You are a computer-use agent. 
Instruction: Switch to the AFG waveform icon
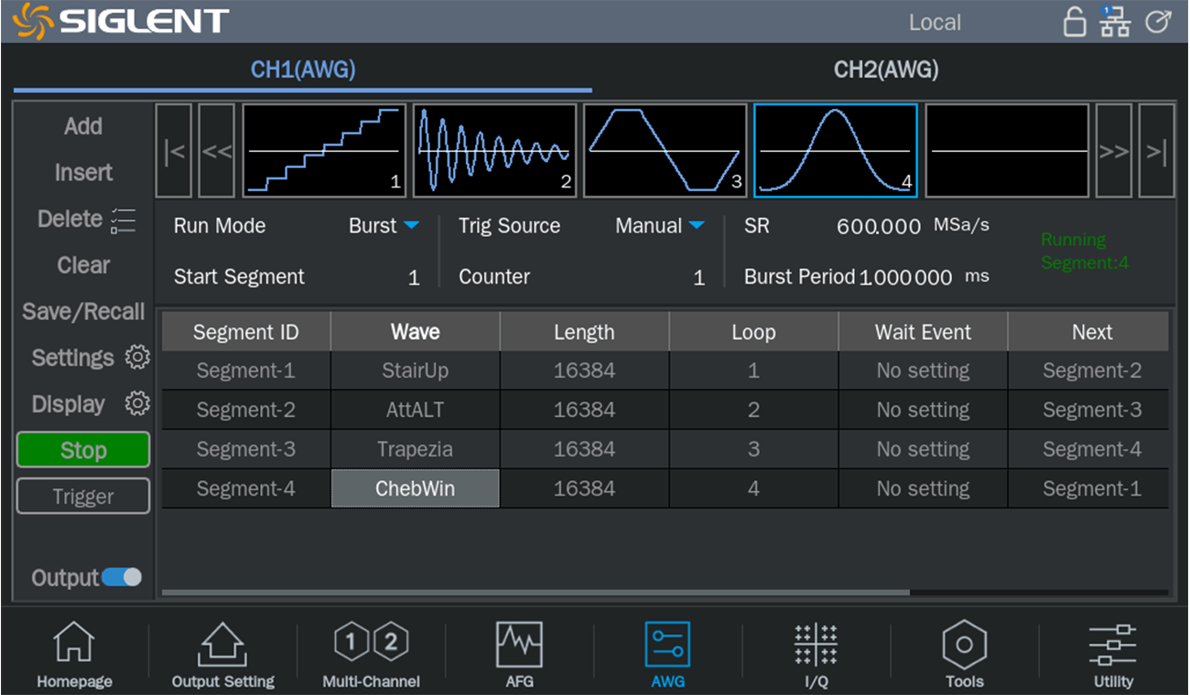pyautogui.click(x=519, y=645)
